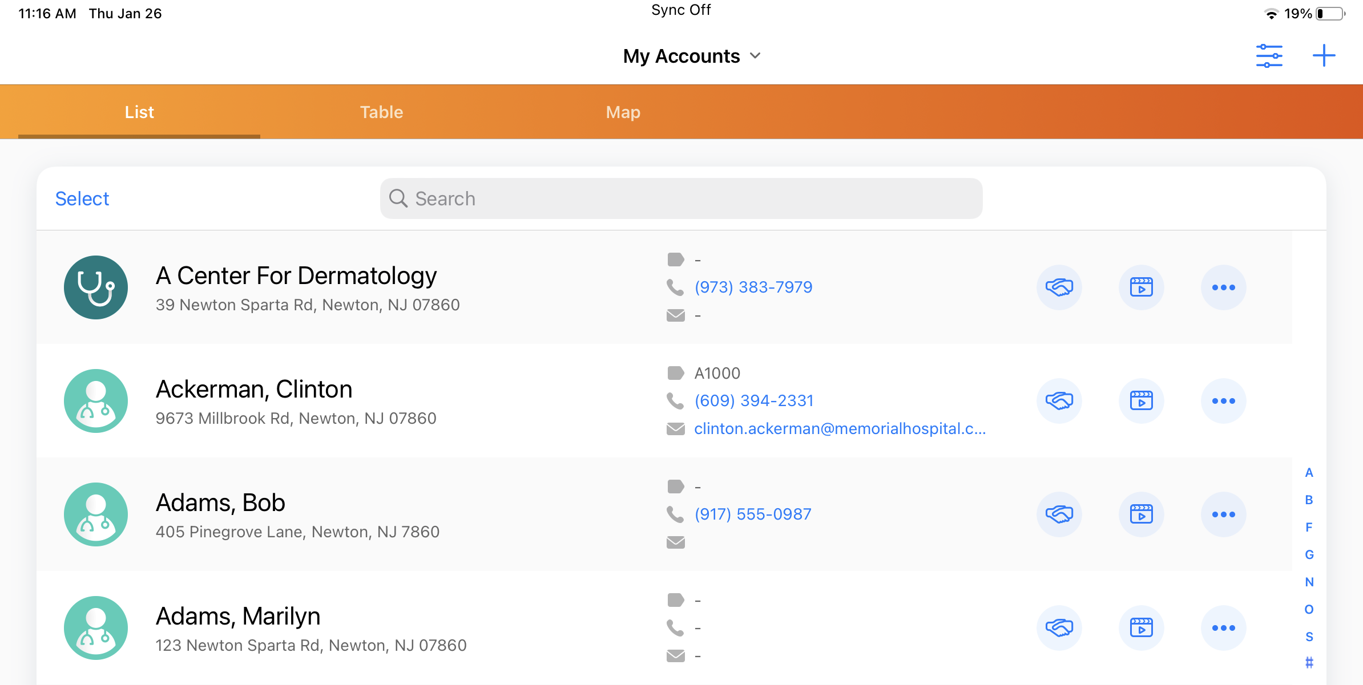Click the stethoscope avatar for A Center For Dermatology
1363x685 pixels.
coord(96,287)
